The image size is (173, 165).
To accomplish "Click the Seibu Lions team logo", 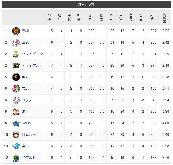I will coord(16,43).
